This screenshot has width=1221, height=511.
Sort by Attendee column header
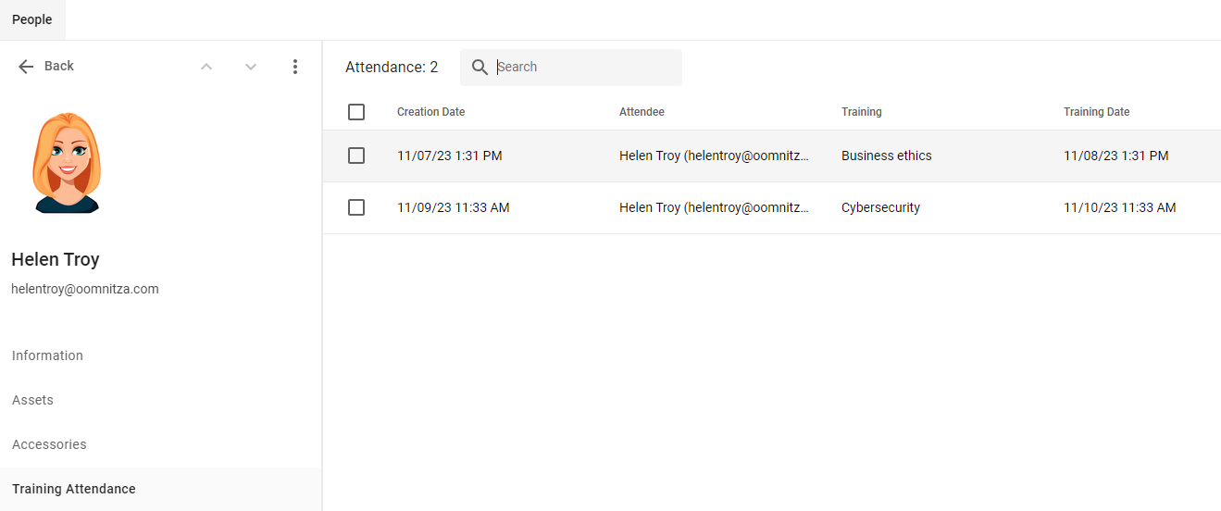[x=642, y=112]
